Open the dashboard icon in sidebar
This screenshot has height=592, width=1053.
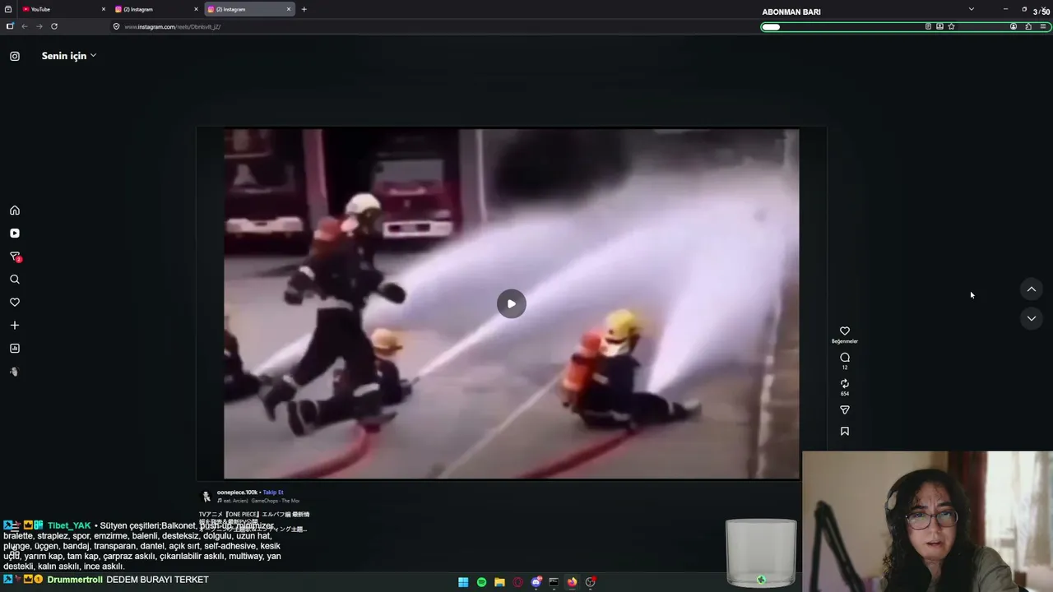pyautogui.click(x=15, y=349)
